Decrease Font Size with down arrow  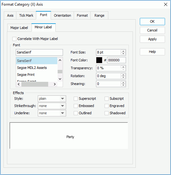click(x=123, y=54)
